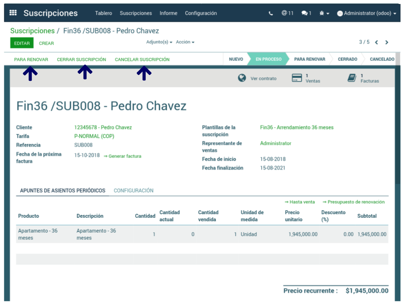Viewport: 403px width, 302px height.
Task: Open the @11 mentions notifications
Action: (x=287, y=13)
